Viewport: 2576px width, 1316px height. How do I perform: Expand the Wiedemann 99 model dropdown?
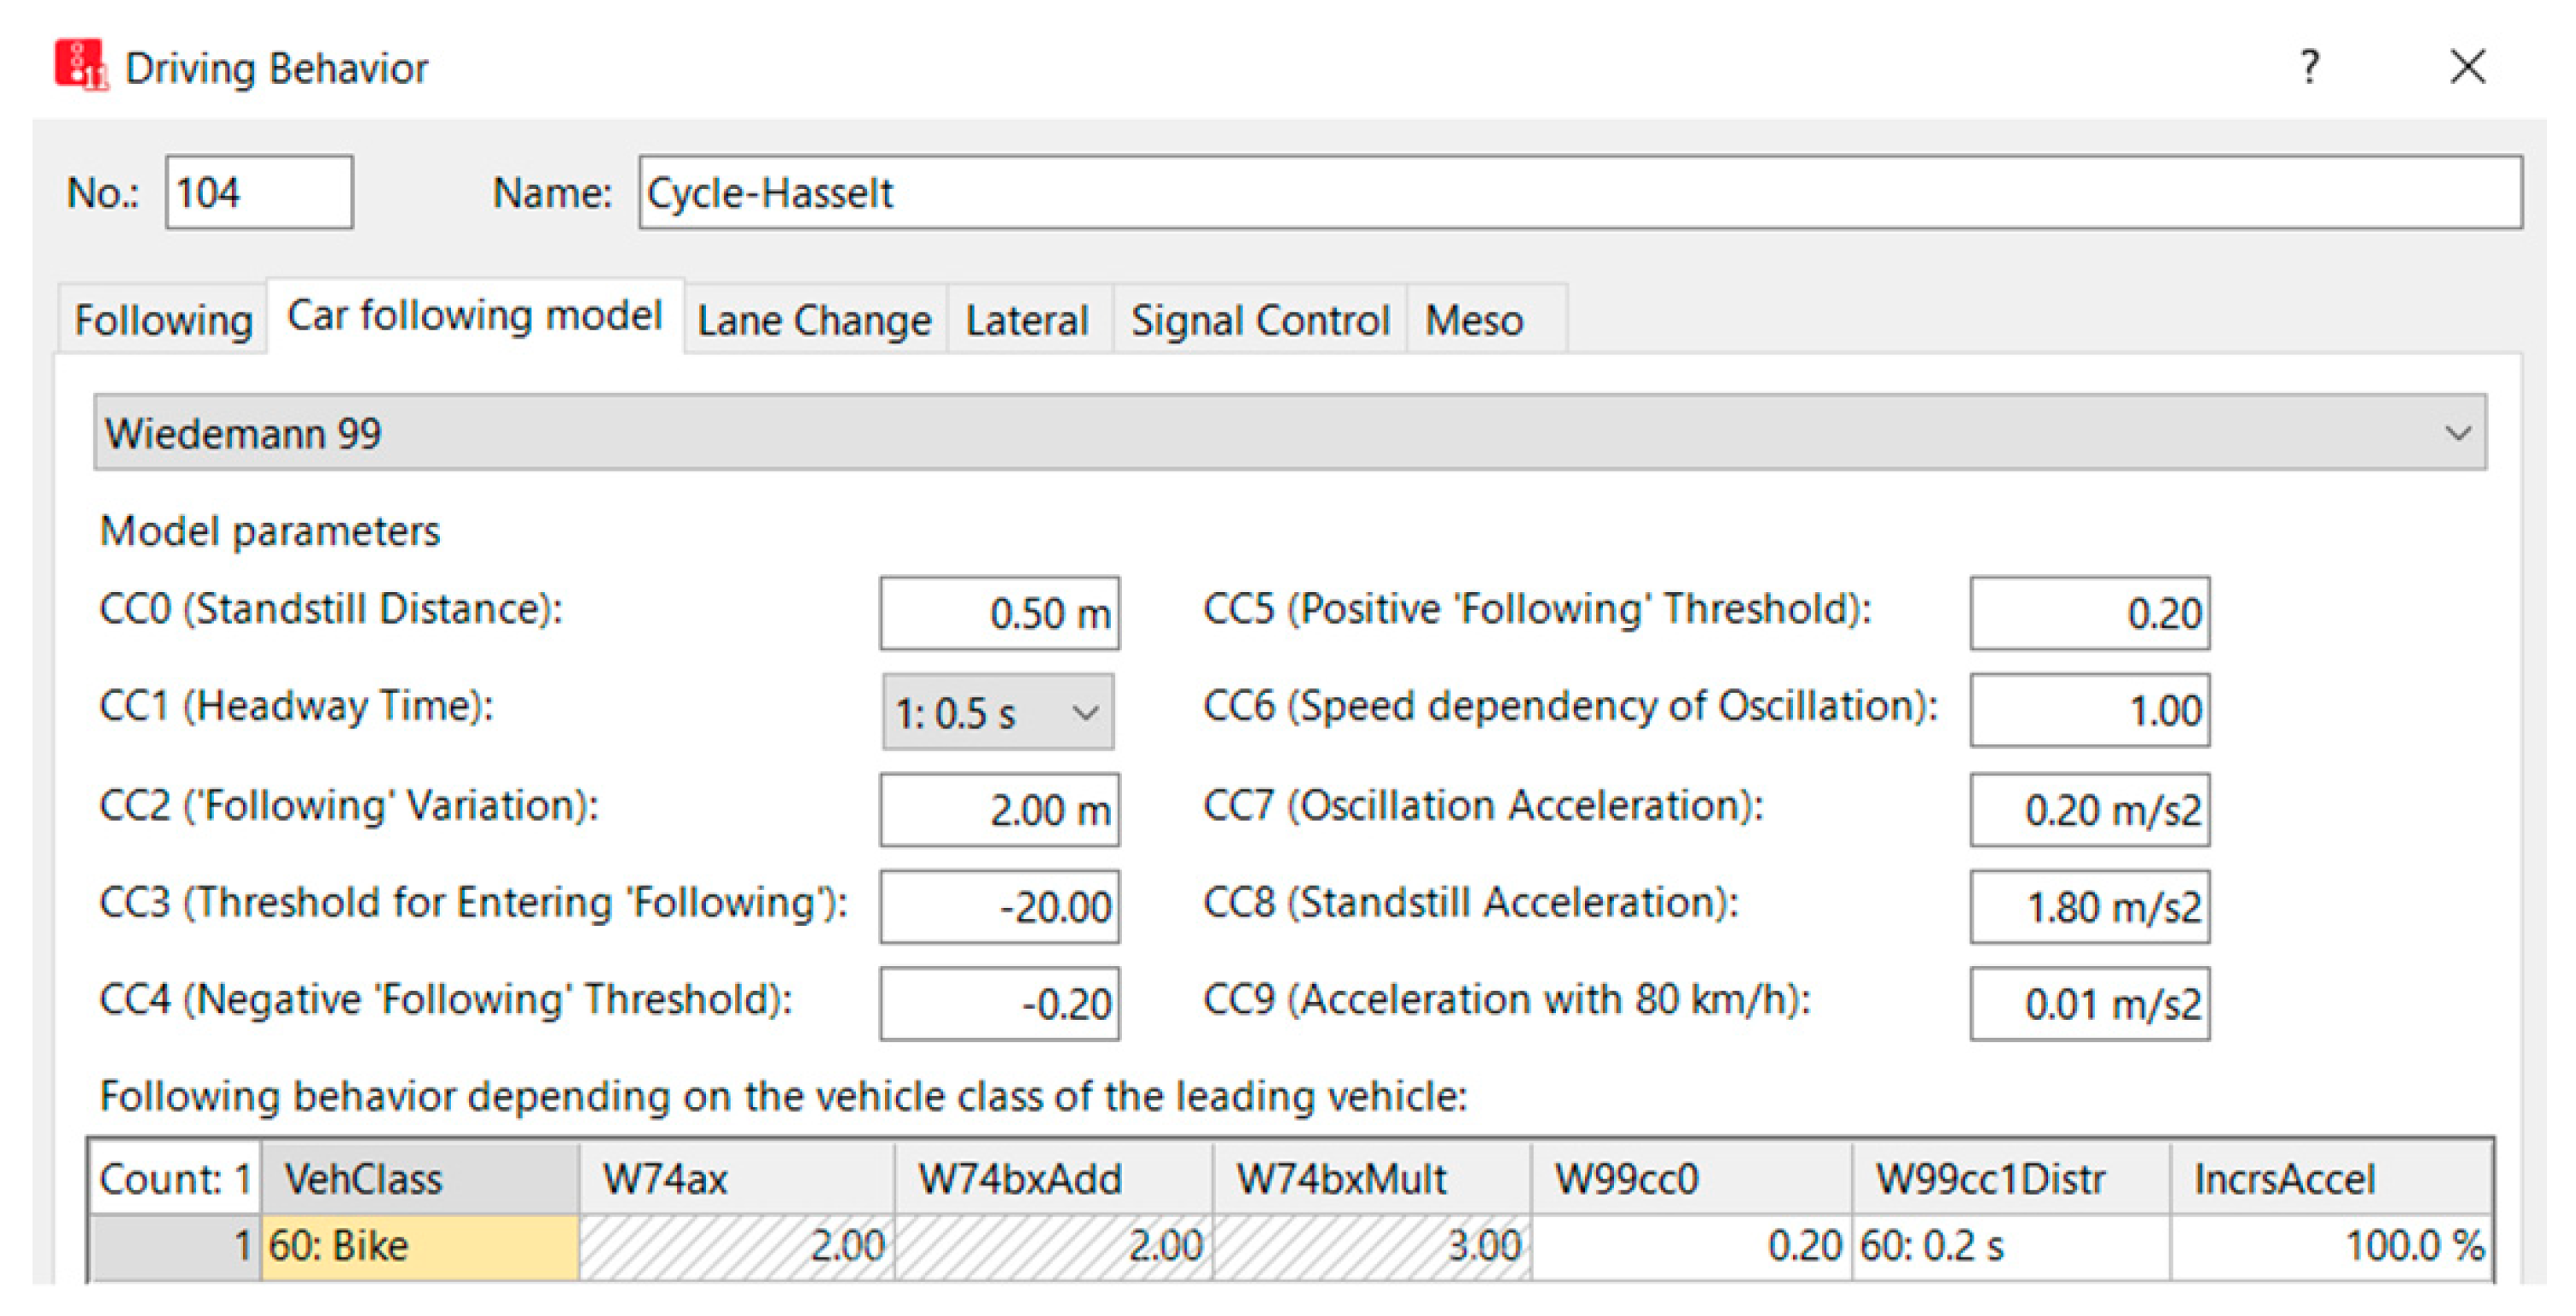click(x=1290, y=432)
